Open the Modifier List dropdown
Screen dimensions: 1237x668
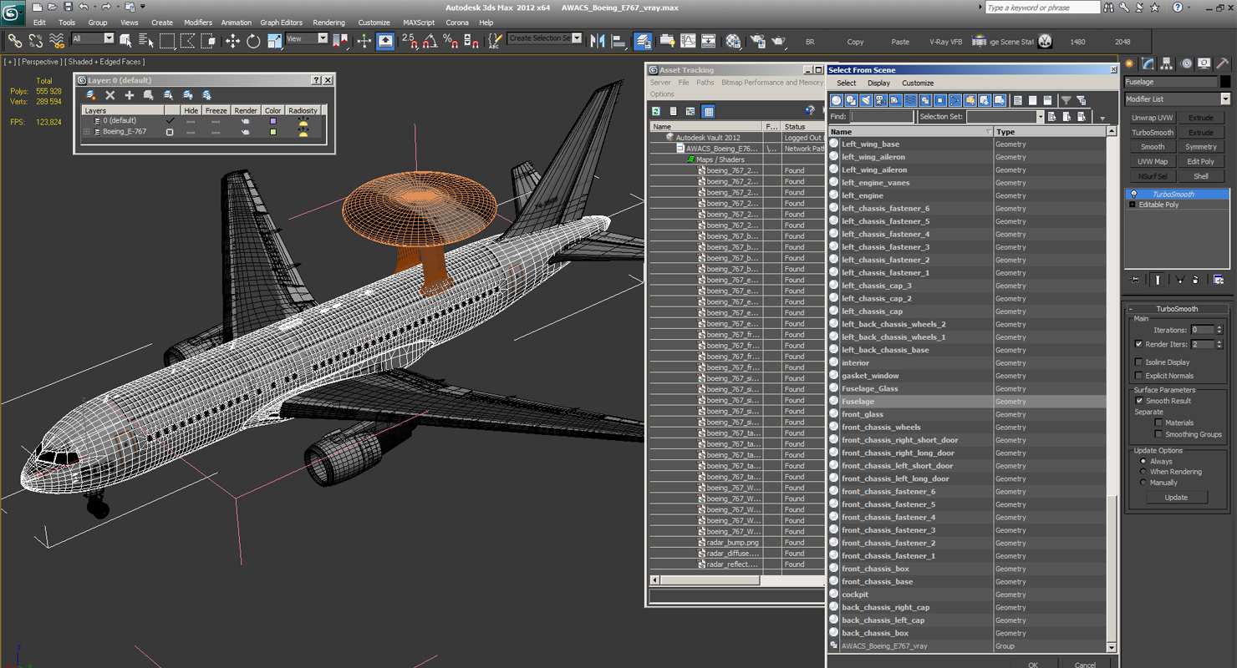coord(1178,99)
